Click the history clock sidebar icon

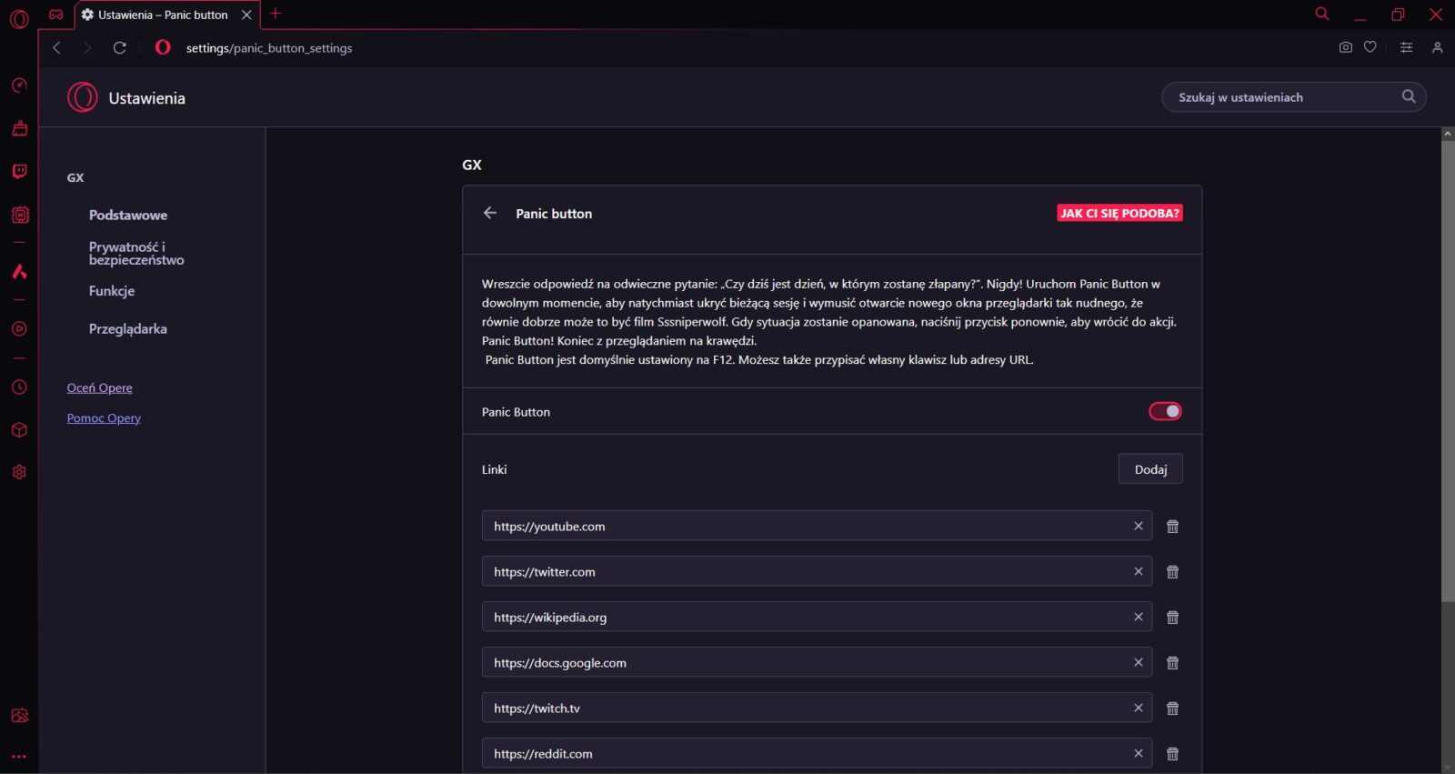(x=19, y=387)
